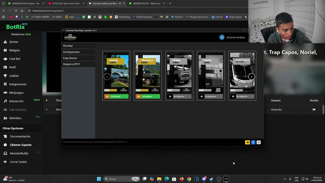Click the refresh icon in launcher footer
The height and width of the screenshot is (183, 325).
259,142
